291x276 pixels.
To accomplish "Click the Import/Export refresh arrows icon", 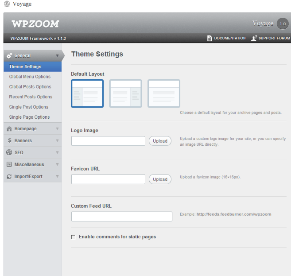I will click(9, 176).
